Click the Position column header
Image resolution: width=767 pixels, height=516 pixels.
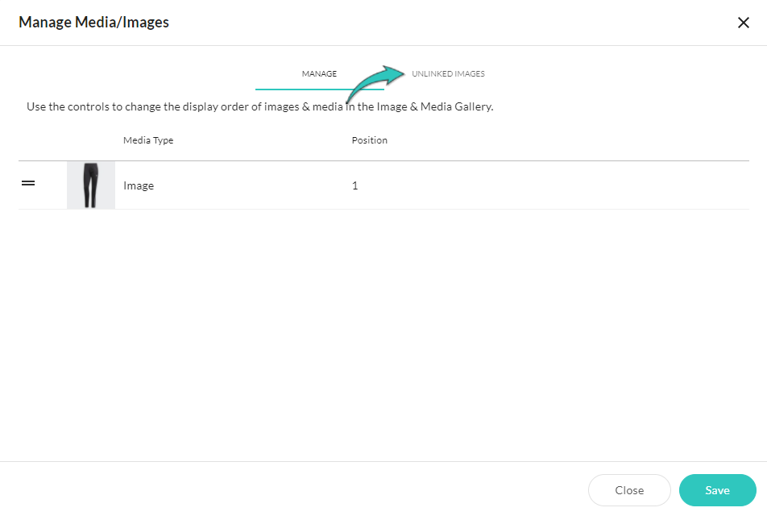coord(369,140)
